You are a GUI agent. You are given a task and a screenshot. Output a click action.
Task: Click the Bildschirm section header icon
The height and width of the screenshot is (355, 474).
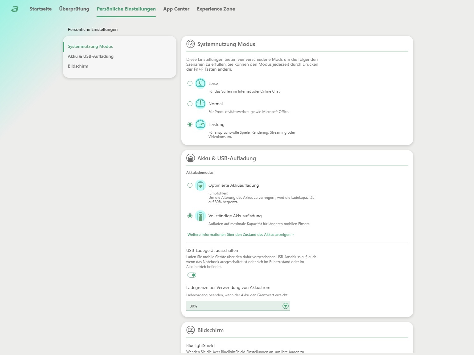191,330
